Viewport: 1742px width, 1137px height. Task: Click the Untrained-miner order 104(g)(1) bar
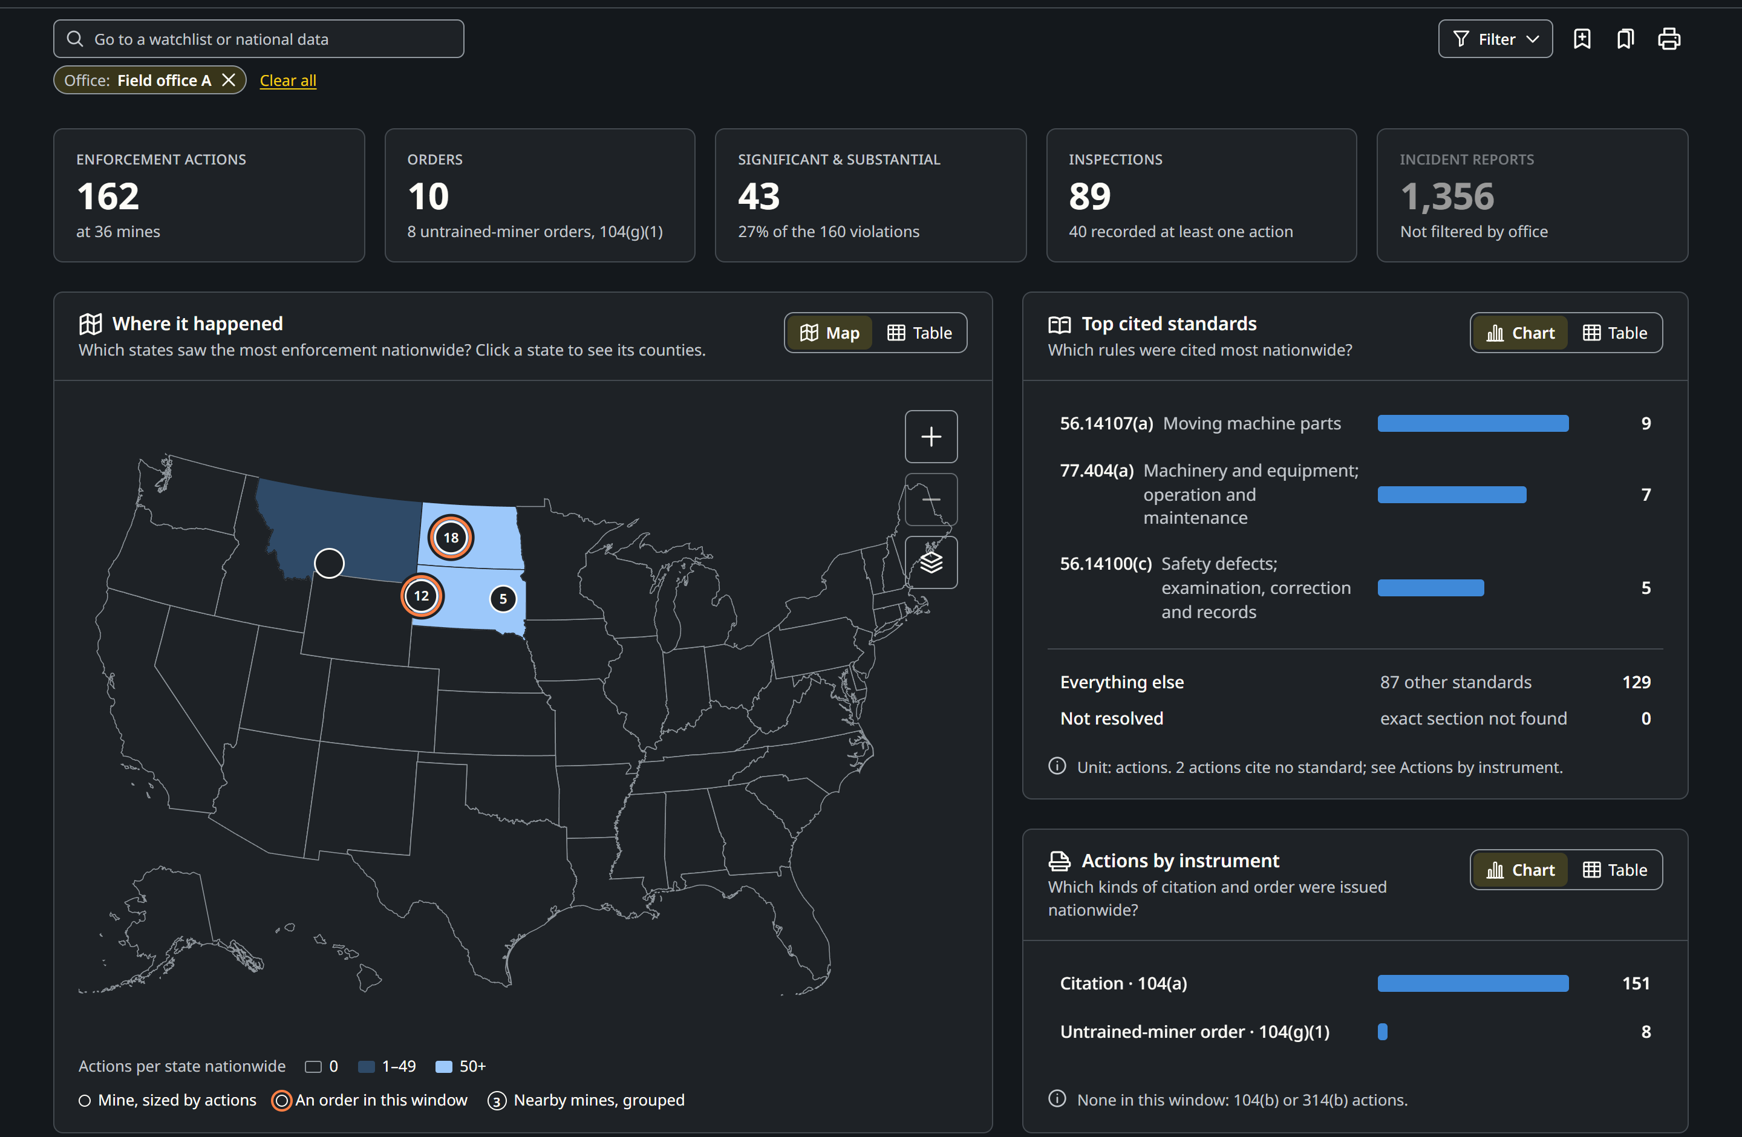[1383, 1032]
